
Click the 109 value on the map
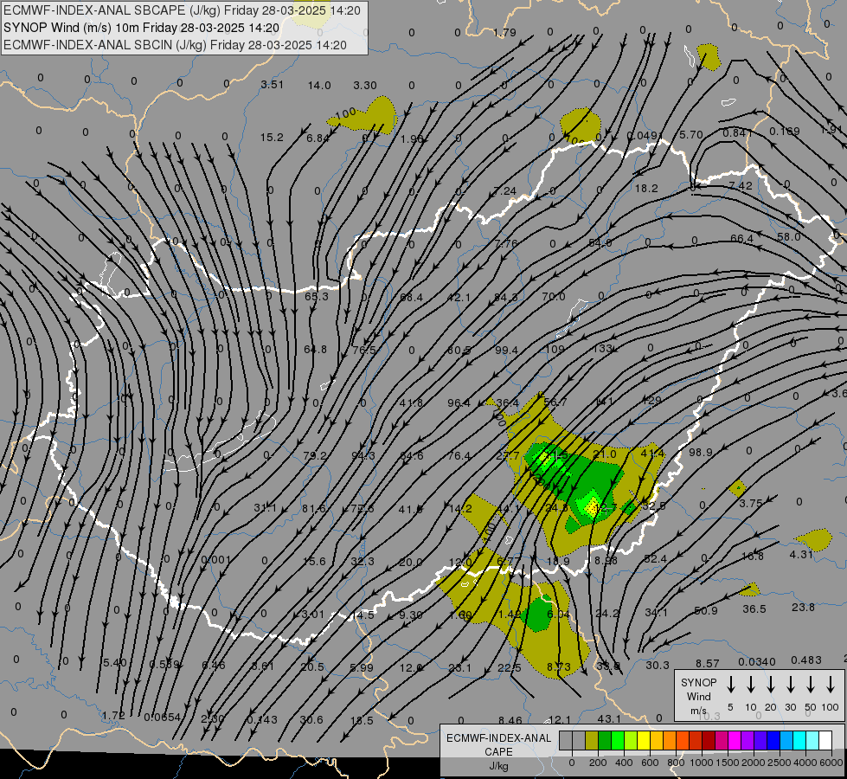point(555,349)
